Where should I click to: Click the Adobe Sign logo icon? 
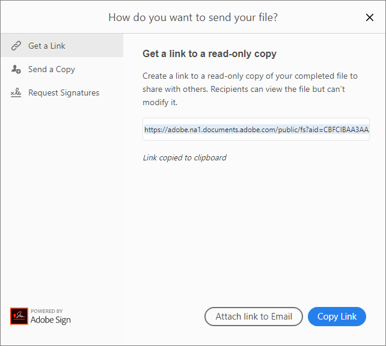tap(19, 317)
